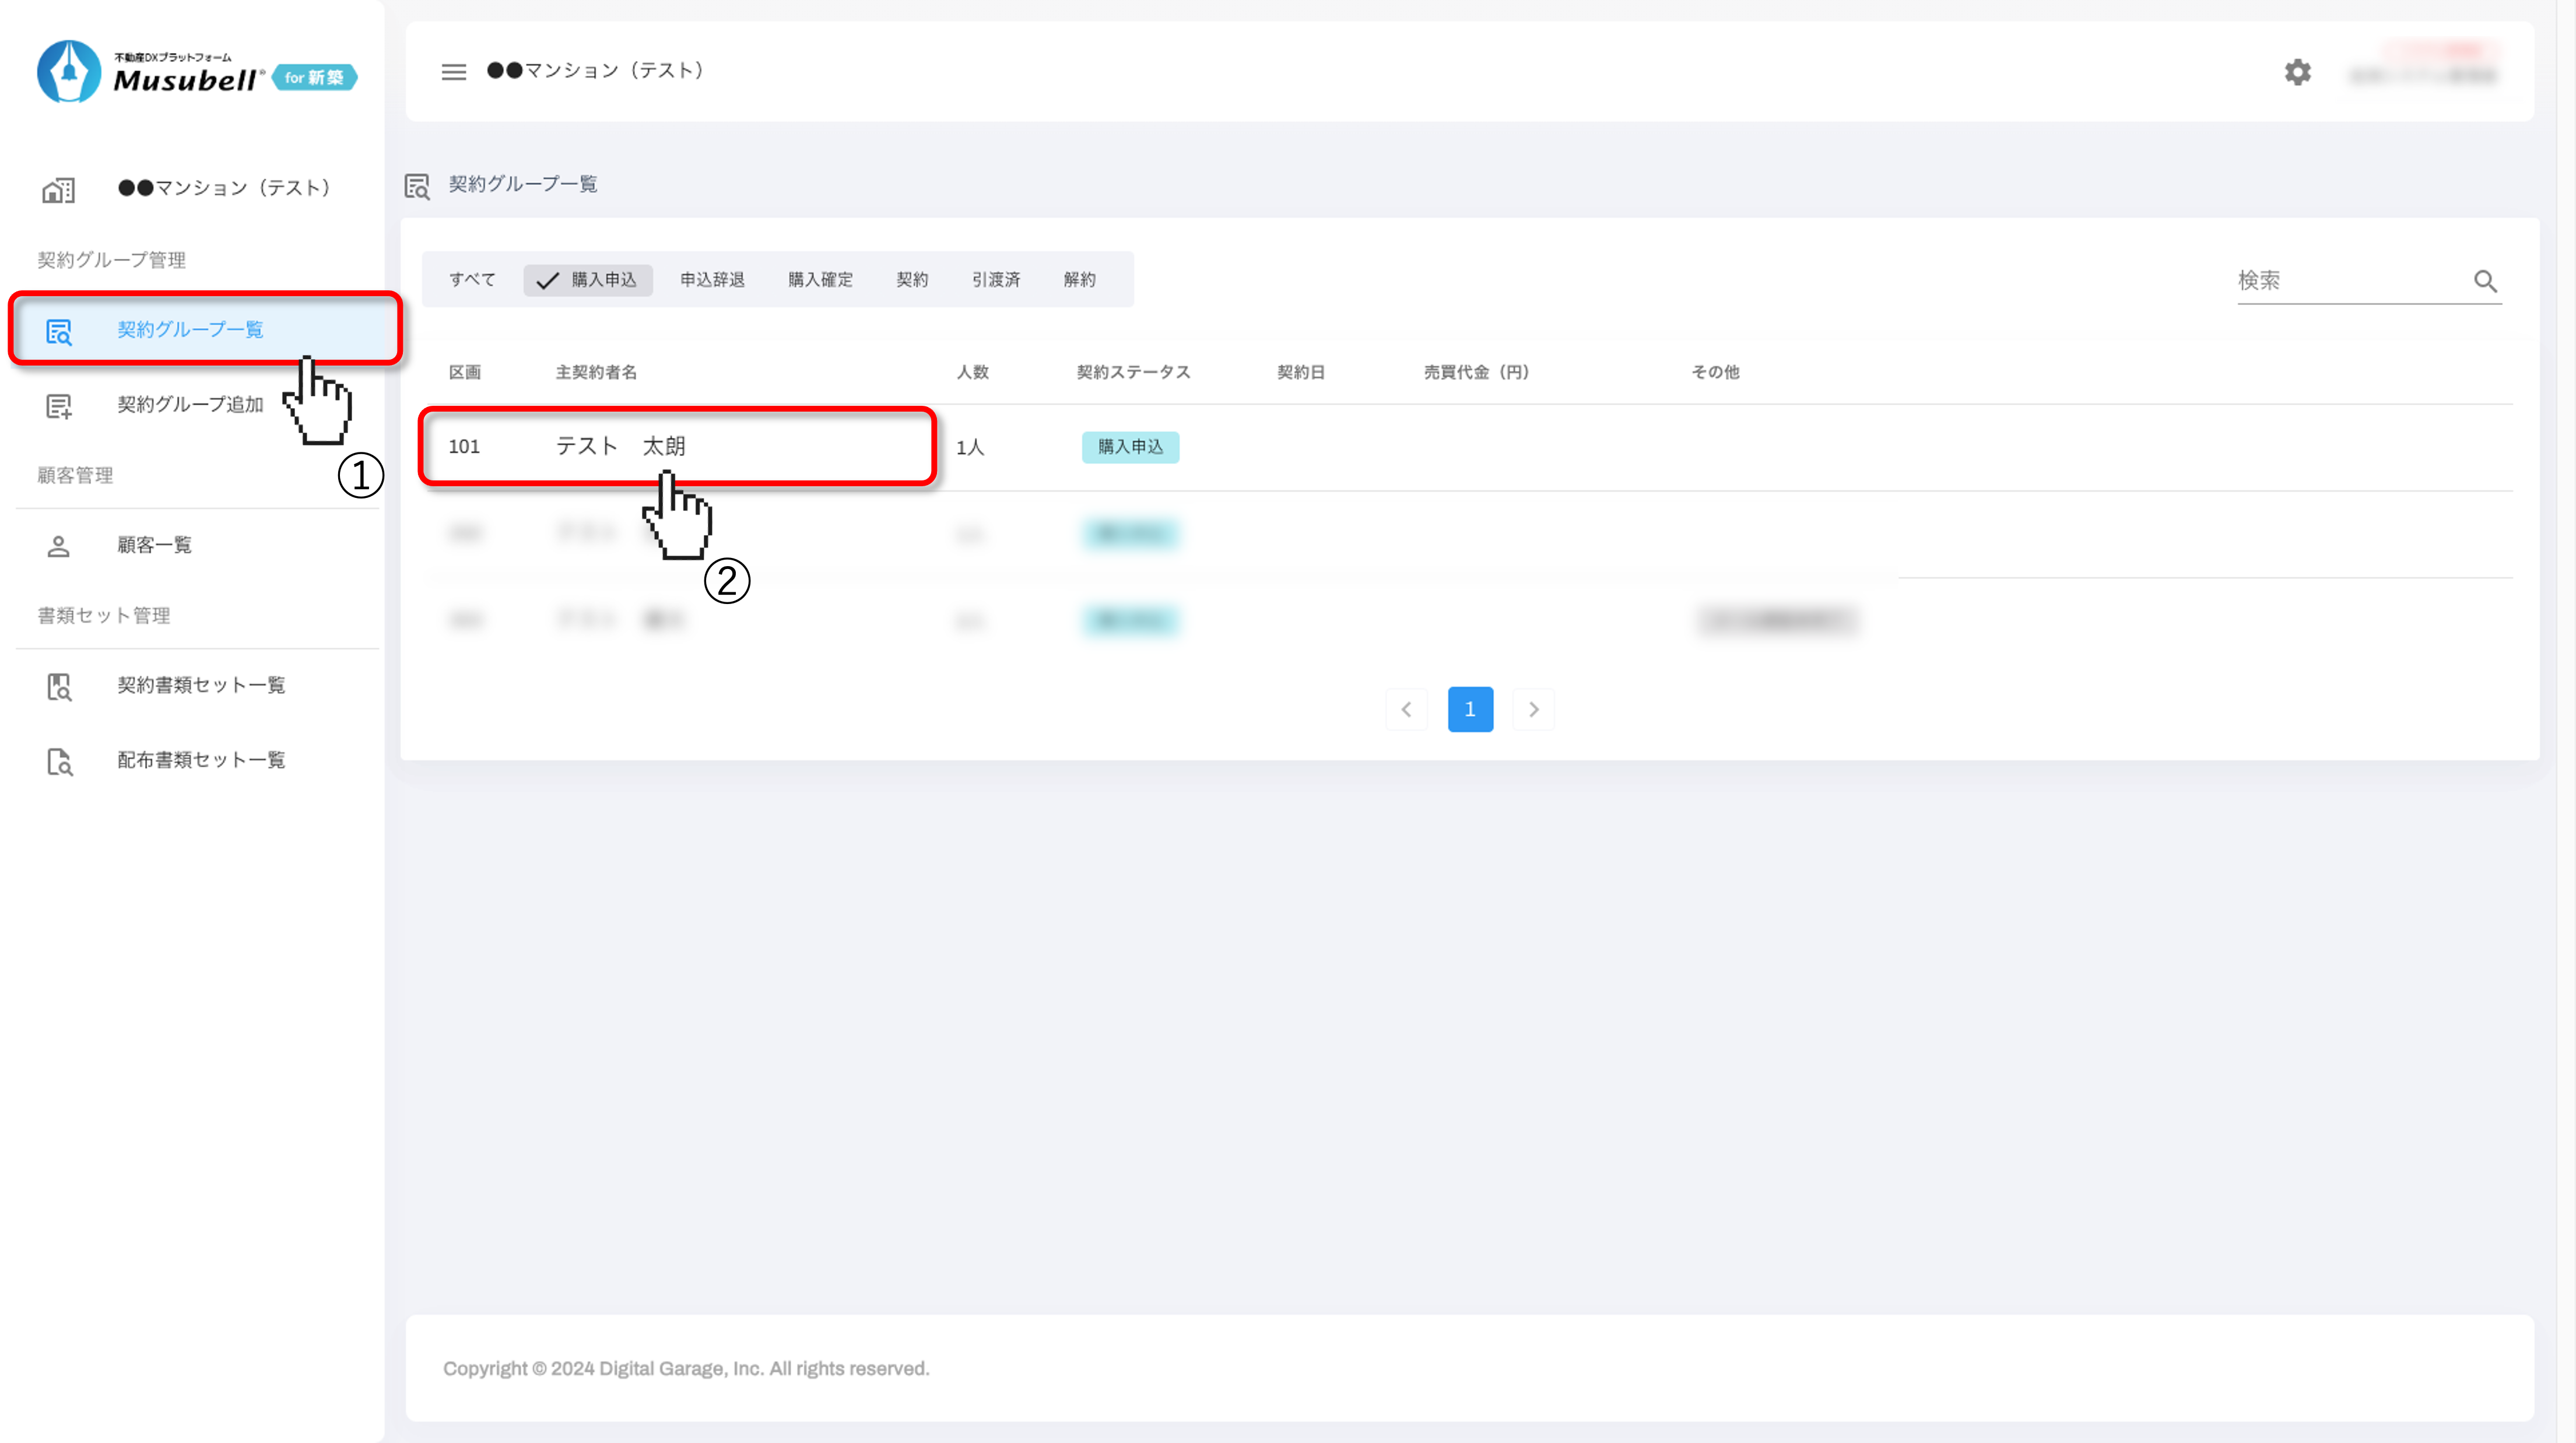This screenshot has width=2576, height=1443.
Task: Open 顧客一覧 in the sidebar
Action: tap(154, 545)
